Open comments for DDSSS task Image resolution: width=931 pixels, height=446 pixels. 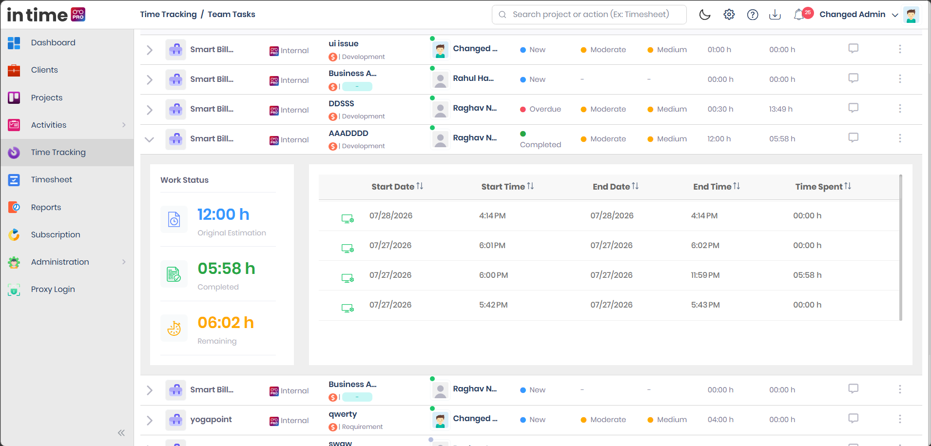853,108
